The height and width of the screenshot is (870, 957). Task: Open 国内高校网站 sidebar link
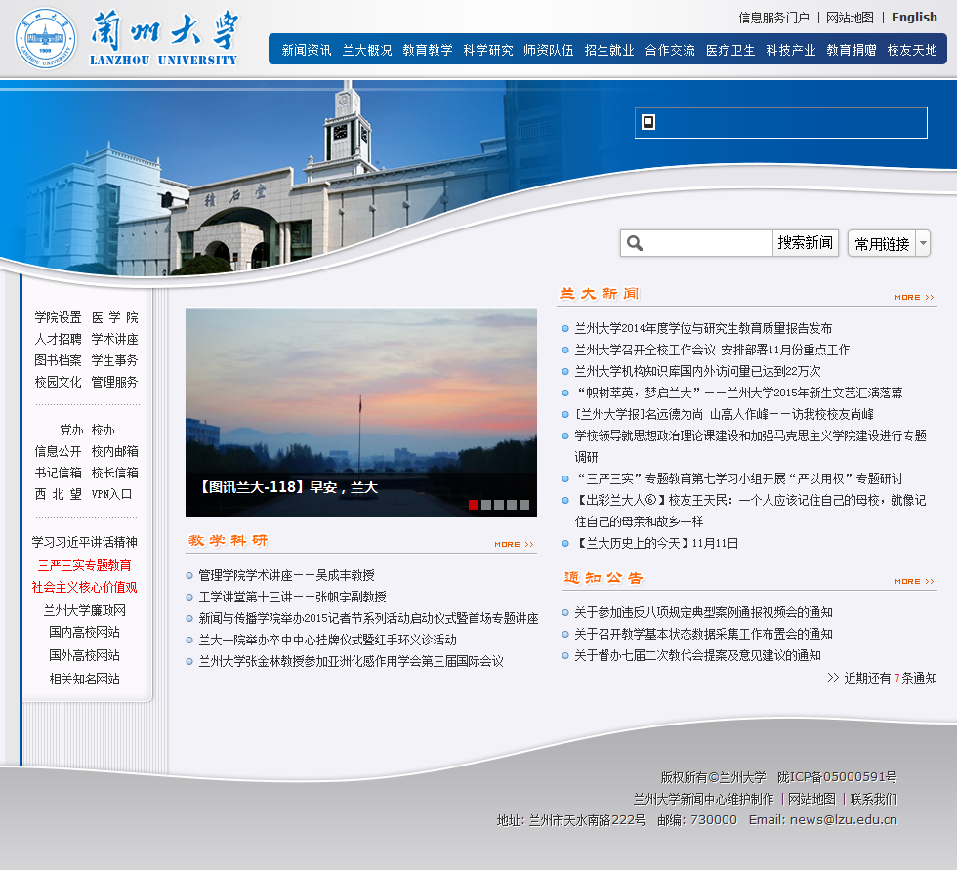pos(84,632)
